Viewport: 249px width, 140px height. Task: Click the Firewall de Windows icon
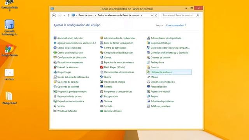pyautogui.click(x=55, y=67)
